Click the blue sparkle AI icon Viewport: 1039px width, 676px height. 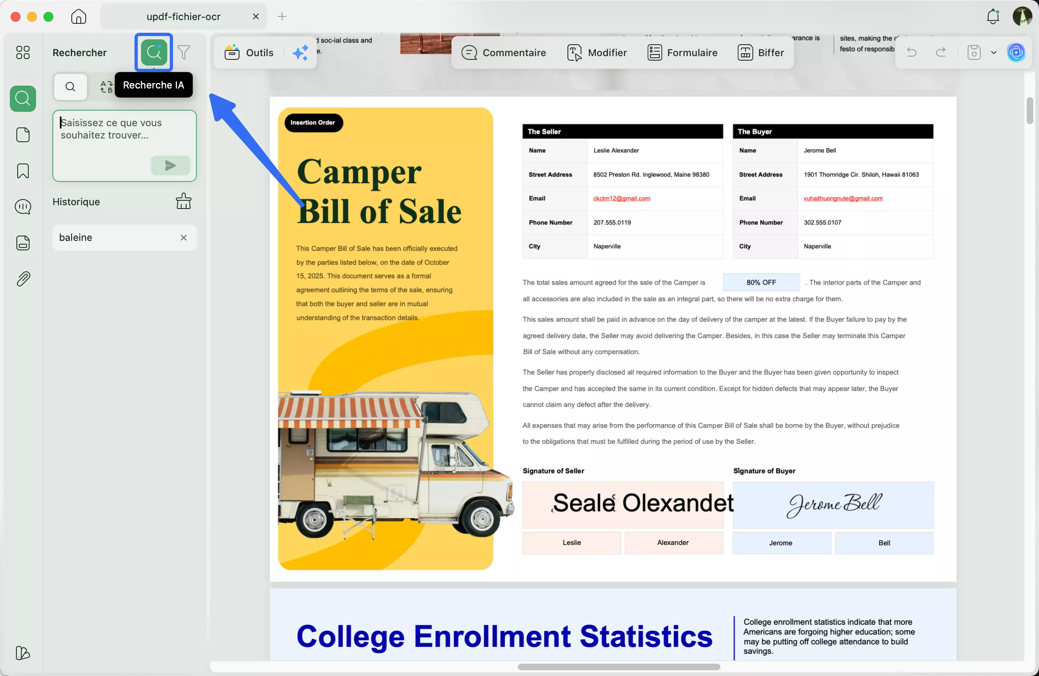pos(301,52)
